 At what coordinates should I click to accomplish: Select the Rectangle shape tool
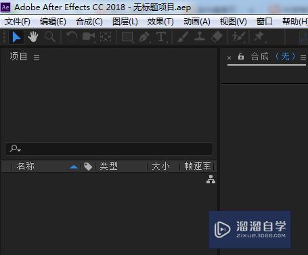tap(127, 37)
